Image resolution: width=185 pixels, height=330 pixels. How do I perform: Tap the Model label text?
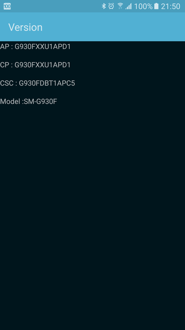coord(10,101)
